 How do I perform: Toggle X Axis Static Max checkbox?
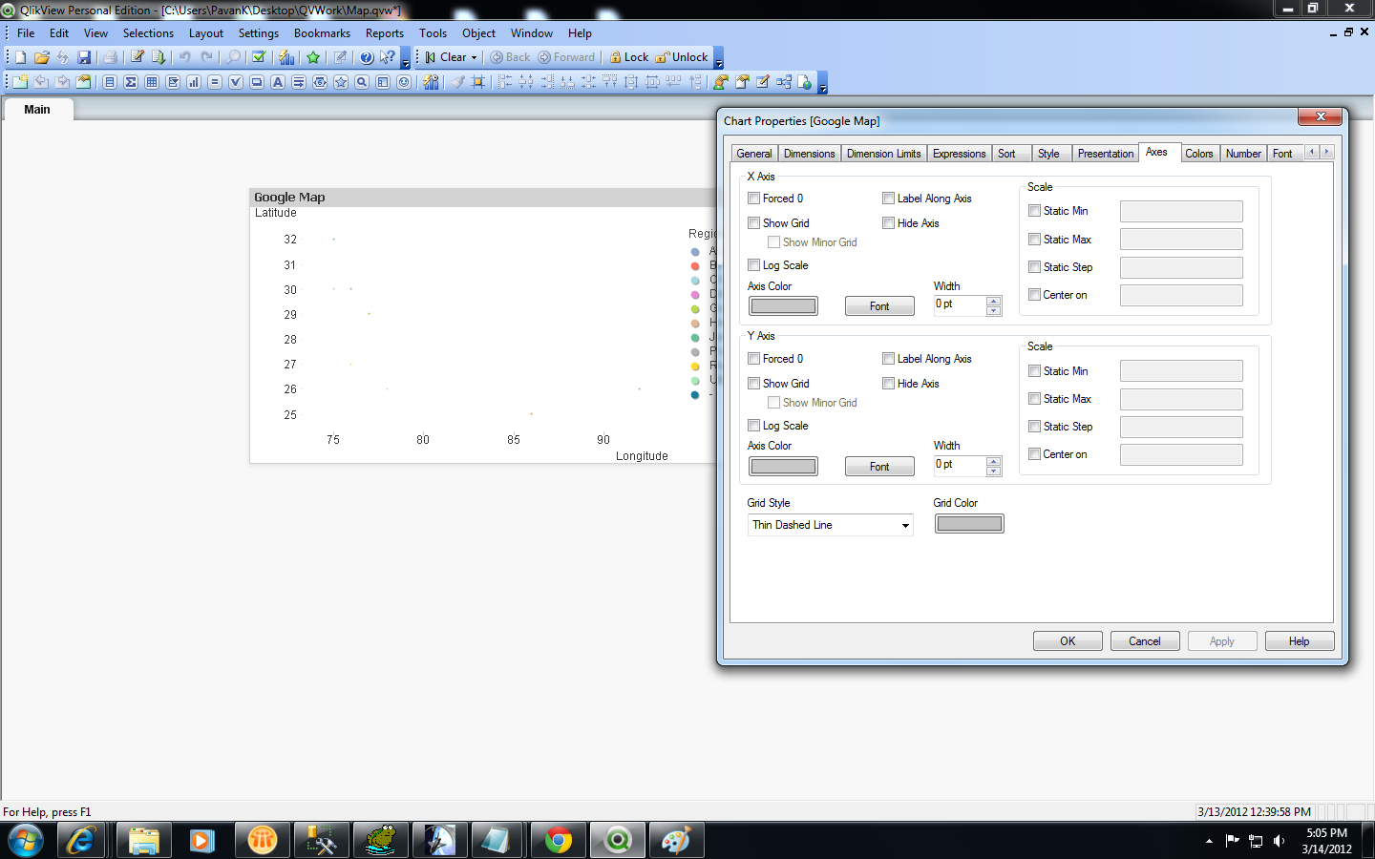[x=1034, y=240]
